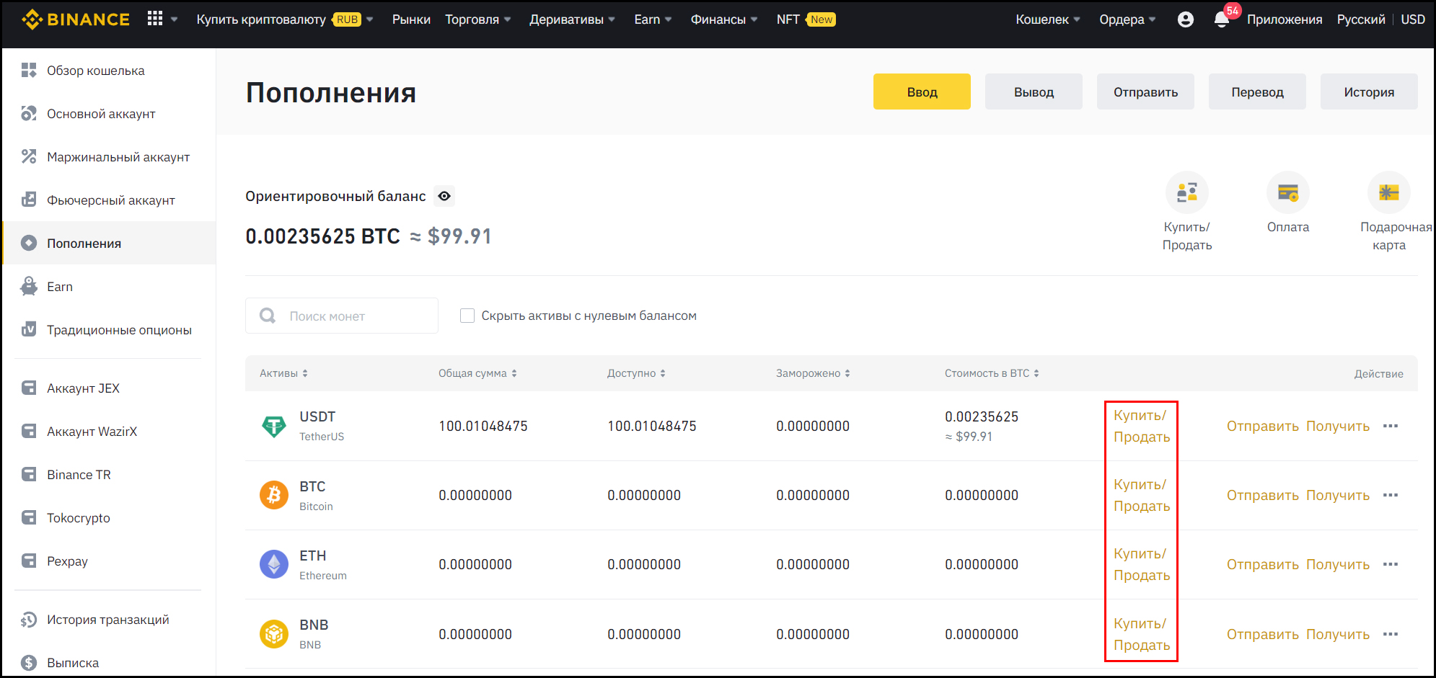Click the Binance TR wallet icon

coord(29,474)
